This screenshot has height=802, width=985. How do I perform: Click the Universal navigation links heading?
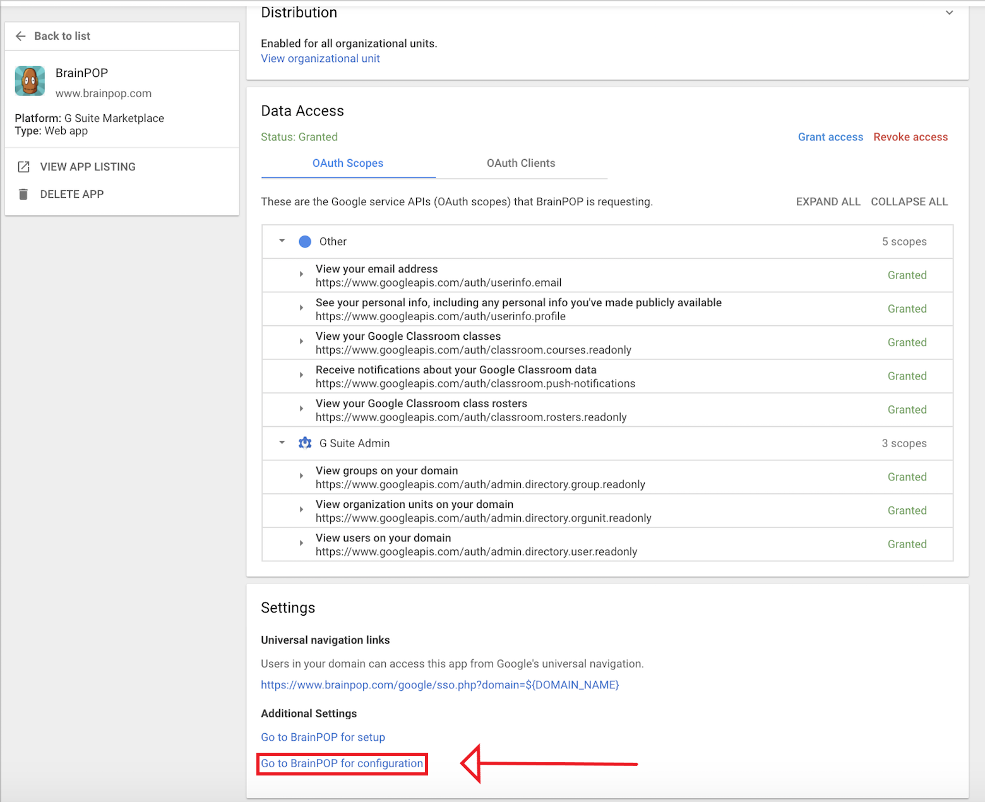pos(325,640)
